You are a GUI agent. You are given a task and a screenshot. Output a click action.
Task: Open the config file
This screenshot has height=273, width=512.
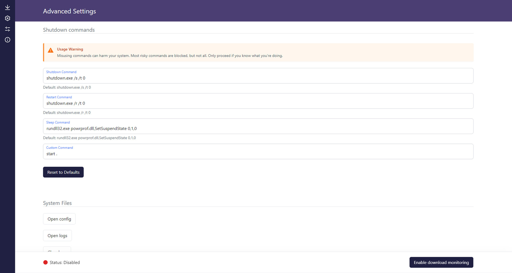pos(59,219)
